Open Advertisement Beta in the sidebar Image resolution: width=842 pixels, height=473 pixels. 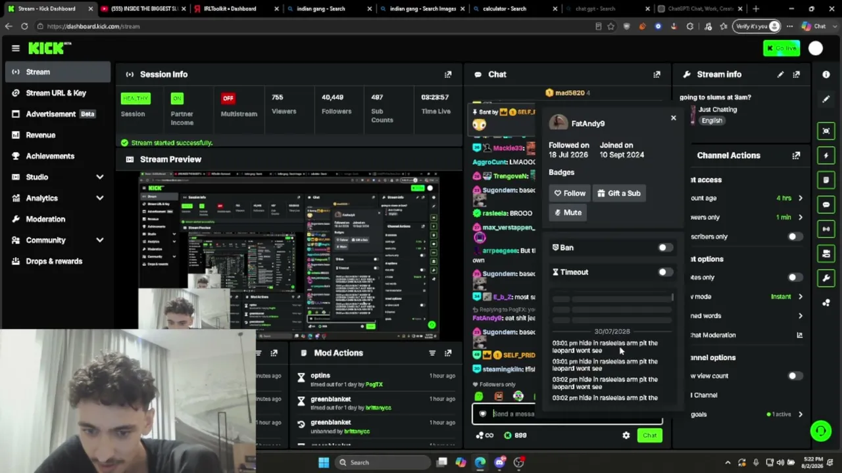click(58, 114)
